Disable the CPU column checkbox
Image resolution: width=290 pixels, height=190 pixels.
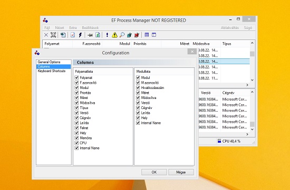76,143
